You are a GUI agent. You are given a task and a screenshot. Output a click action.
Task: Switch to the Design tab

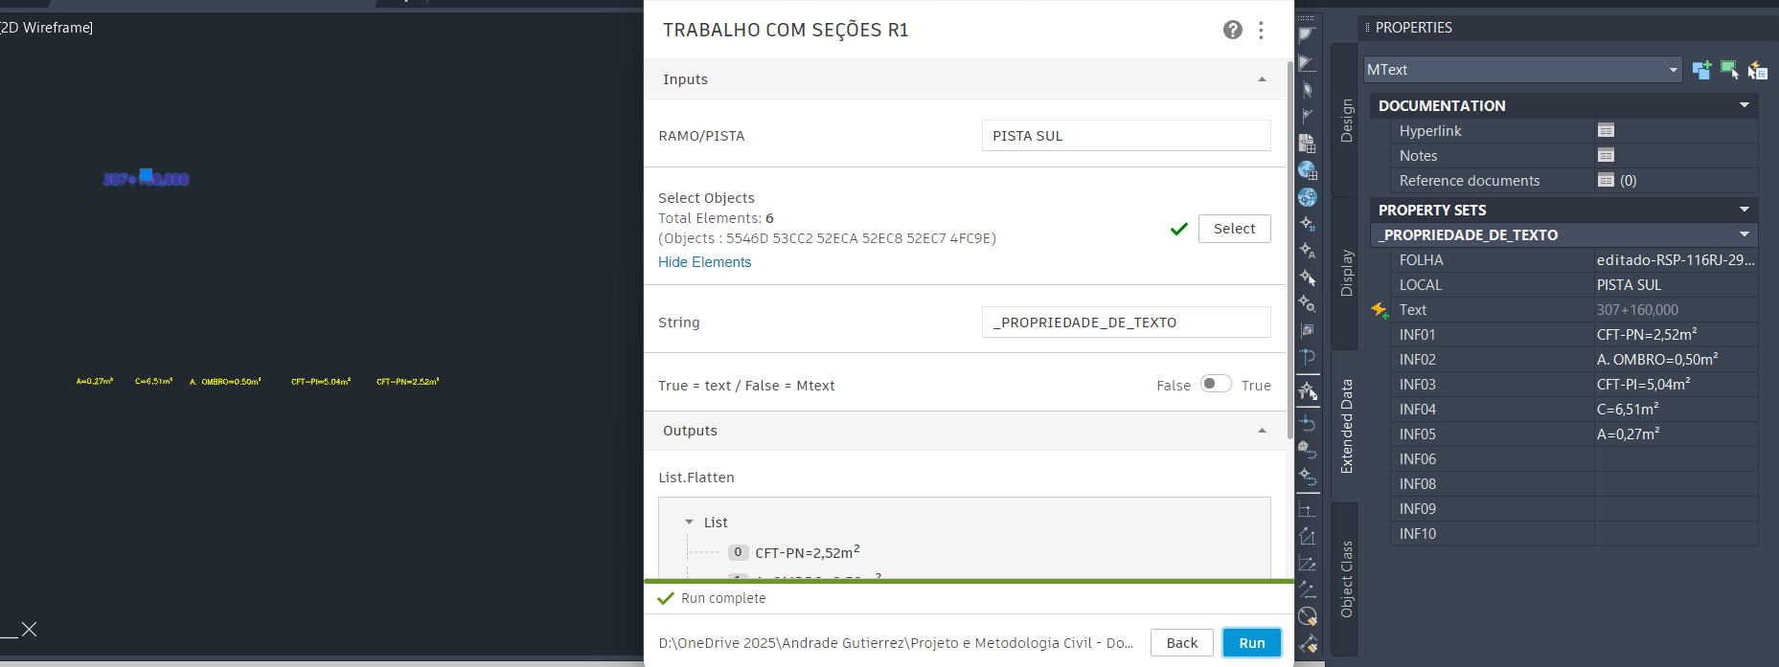point(1346,121)
